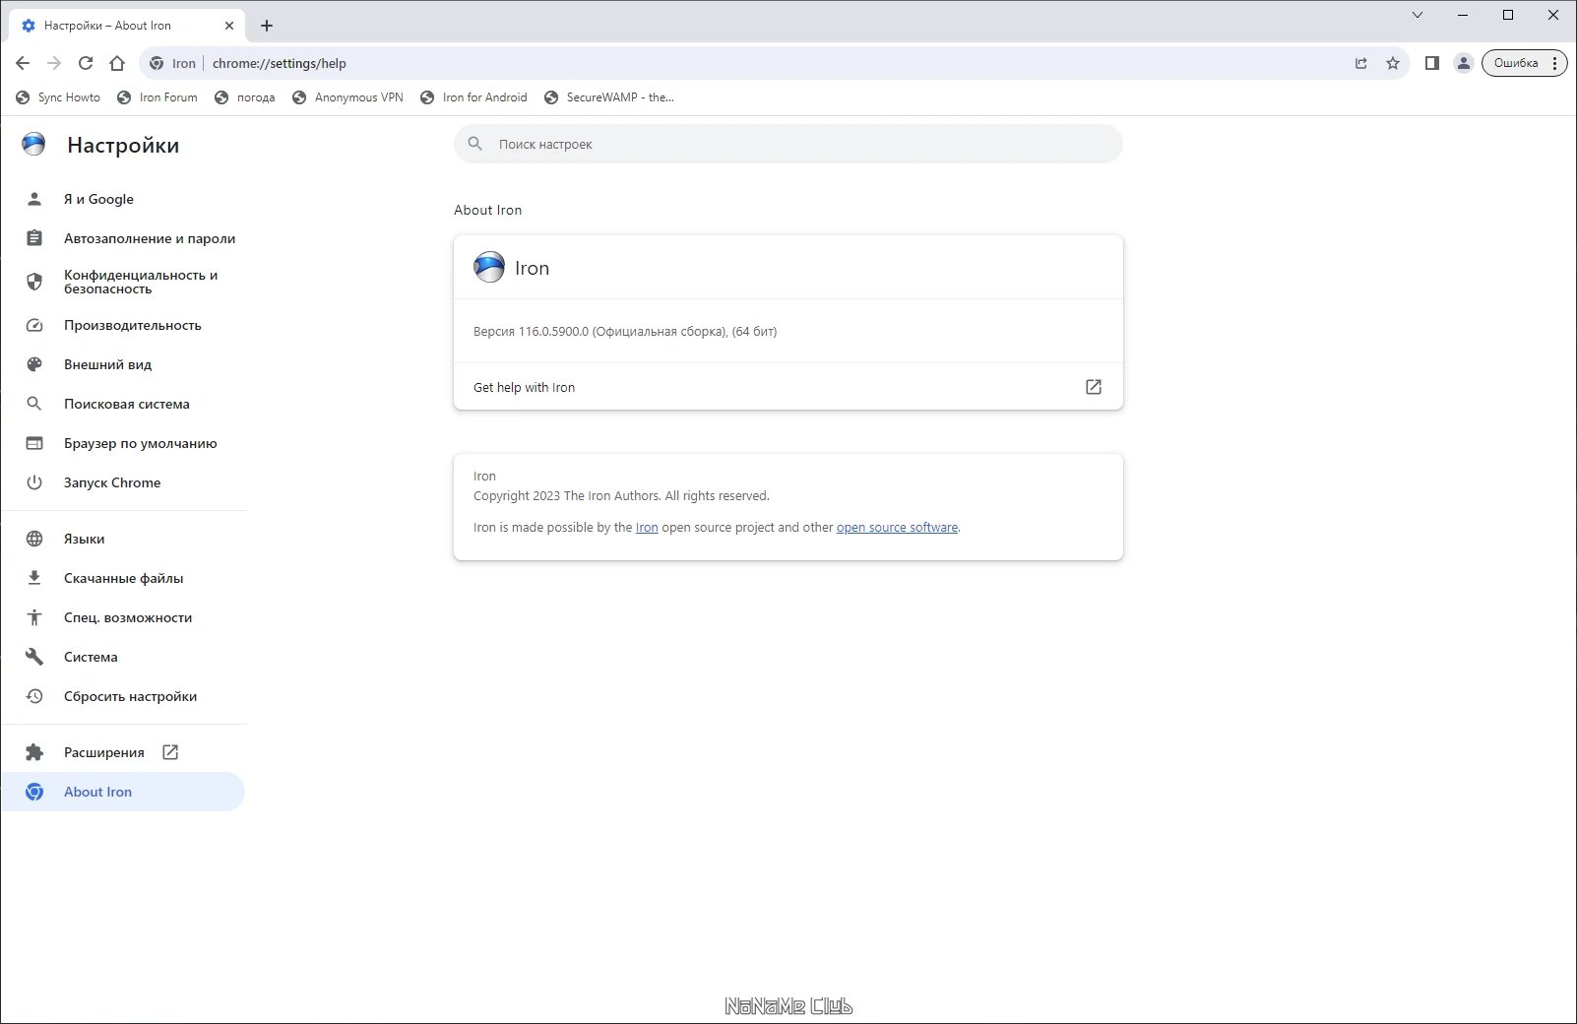Click the magnifier icon in settings search
Screen dimensions: 1577x1024
(475, 144)
